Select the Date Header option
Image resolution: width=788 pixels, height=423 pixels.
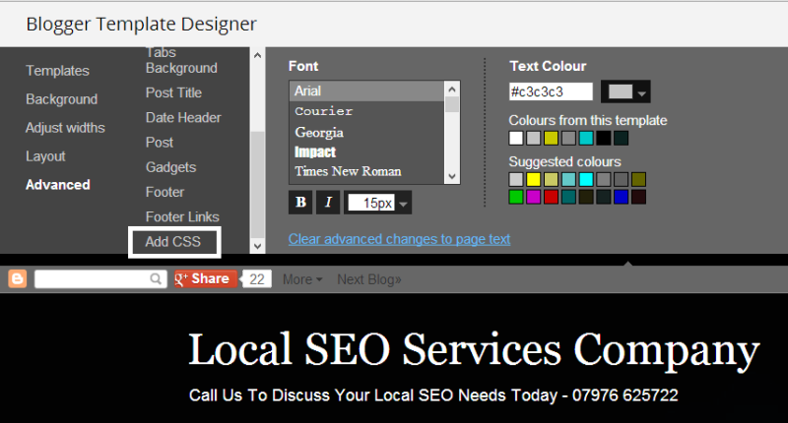point(183,117)
